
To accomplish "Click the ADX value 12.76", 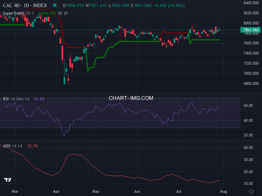I will tap(32, 146).
